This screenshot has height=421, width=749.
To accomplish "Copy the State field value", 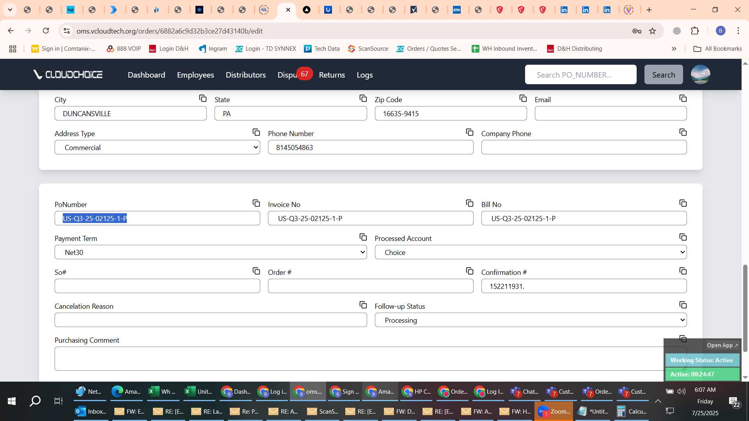I will click(363, 98).
